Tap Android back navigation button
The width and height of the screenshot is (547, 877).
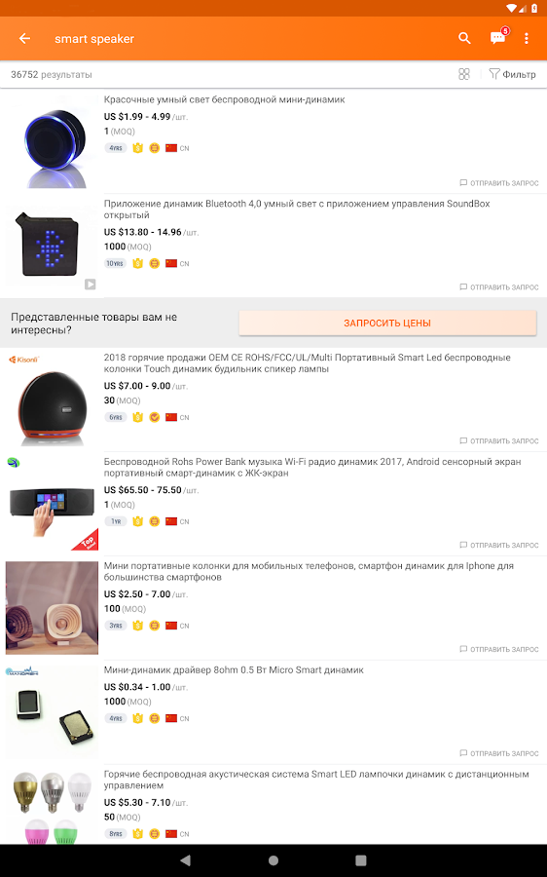click(x=186, y=860)
